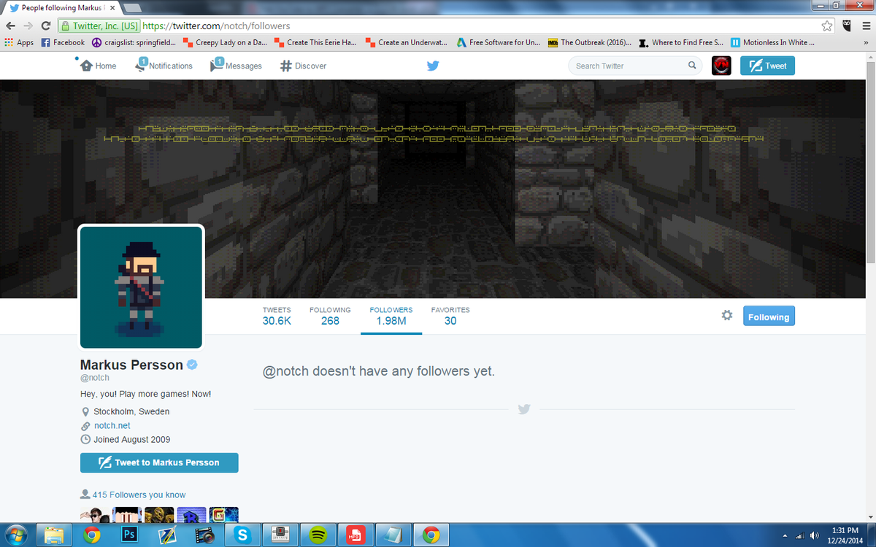Image resolution: width=876 pixels, height=547 pixels.
Task: Click the first known-follower avatar thumbnail
Action: click(95, 515)
